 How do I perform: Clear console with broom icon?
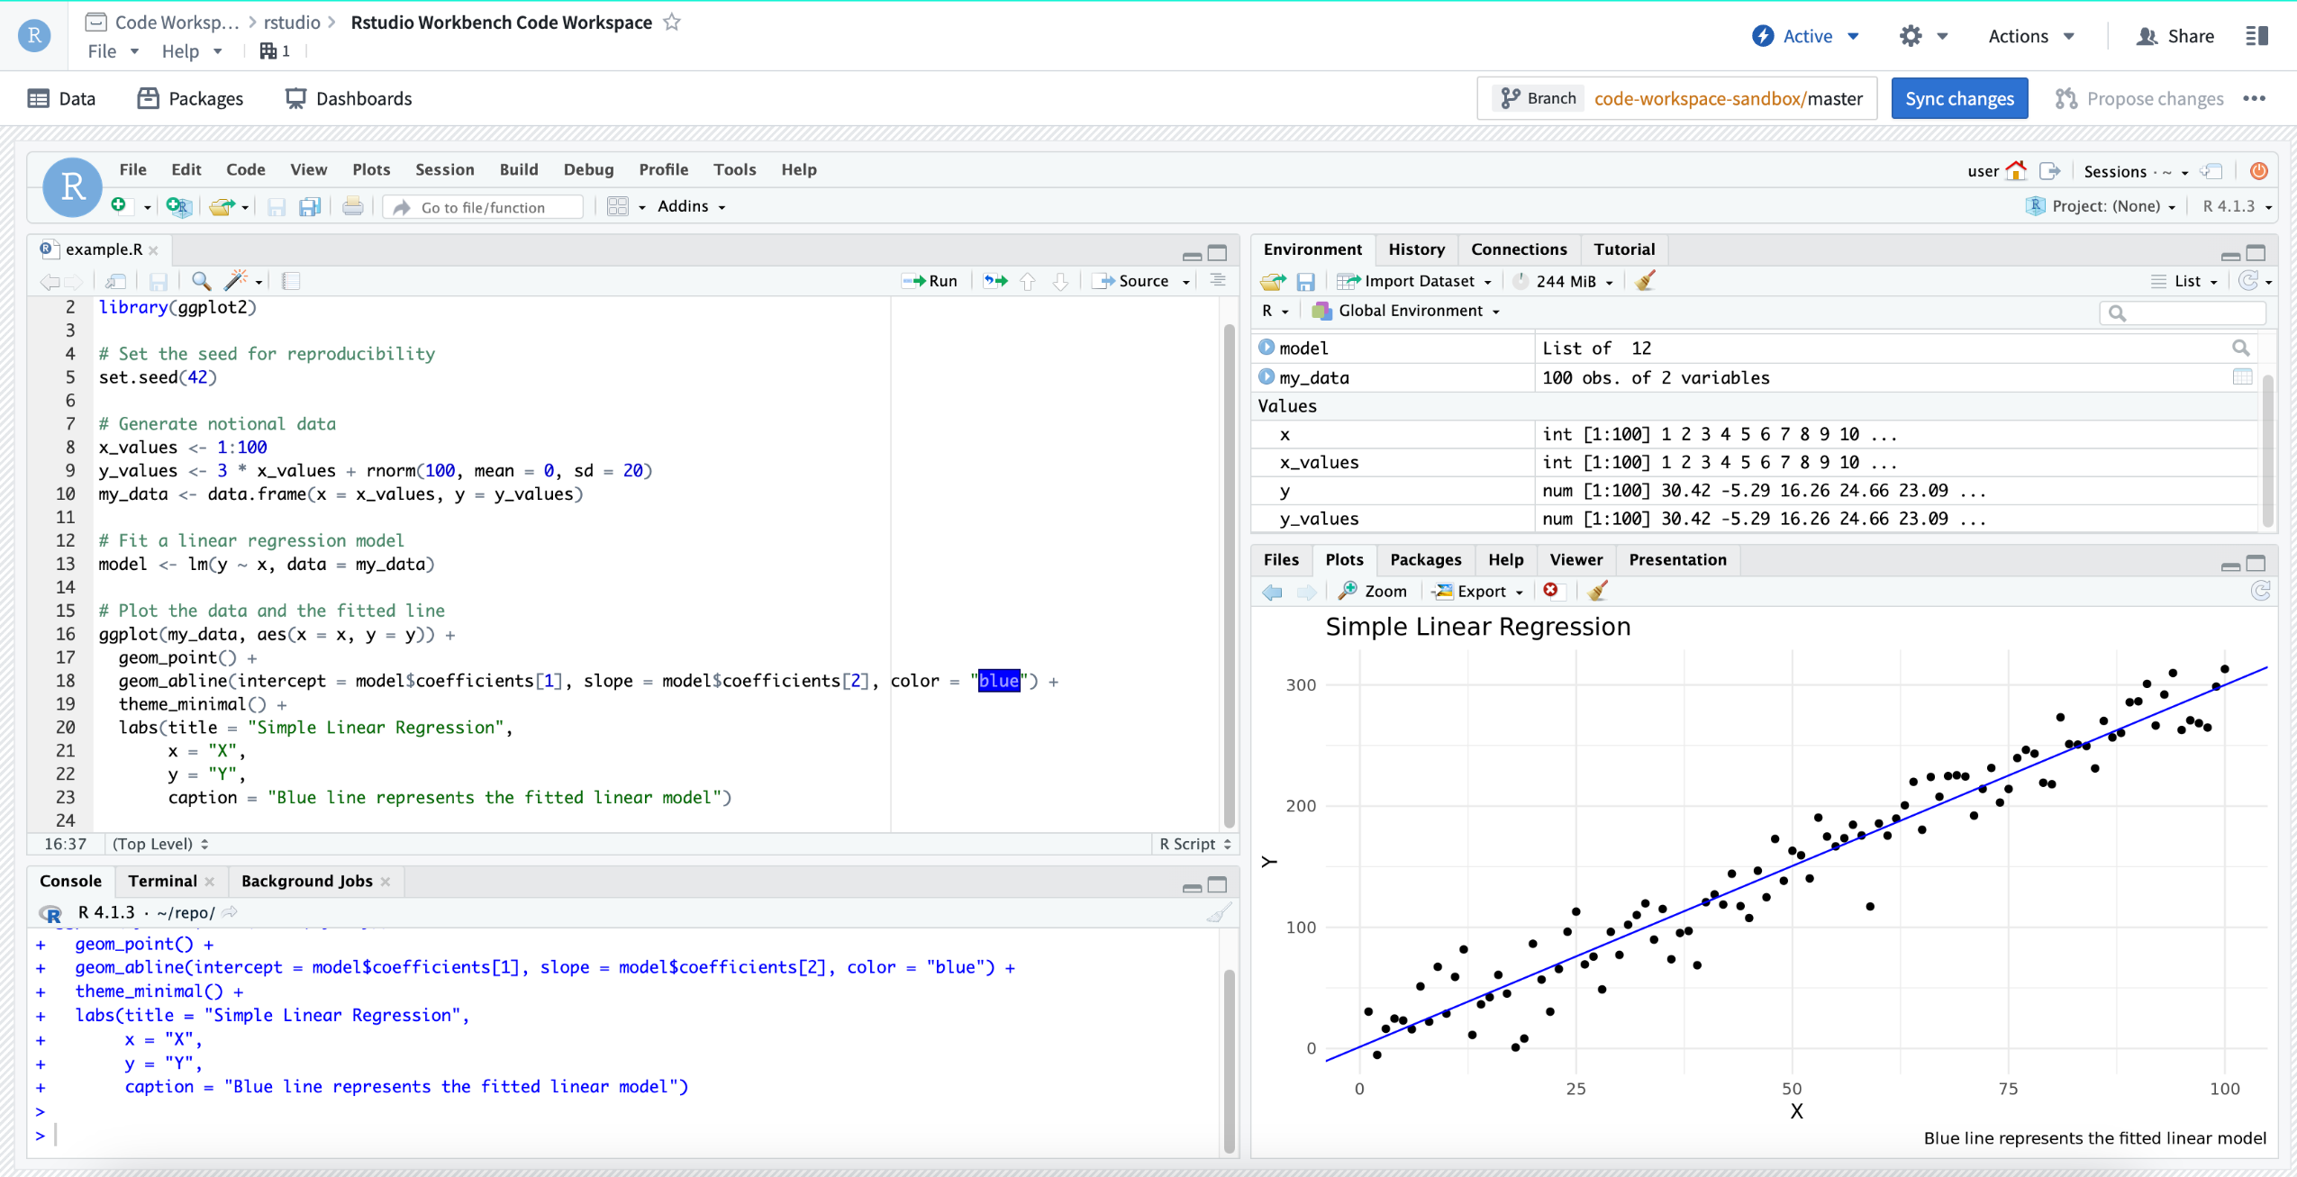(x=1219, y=913)
